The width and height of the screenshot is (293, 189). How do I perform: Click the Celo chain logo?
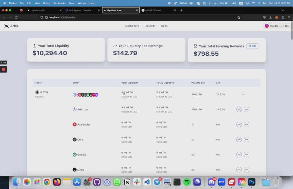pos(74,140)
